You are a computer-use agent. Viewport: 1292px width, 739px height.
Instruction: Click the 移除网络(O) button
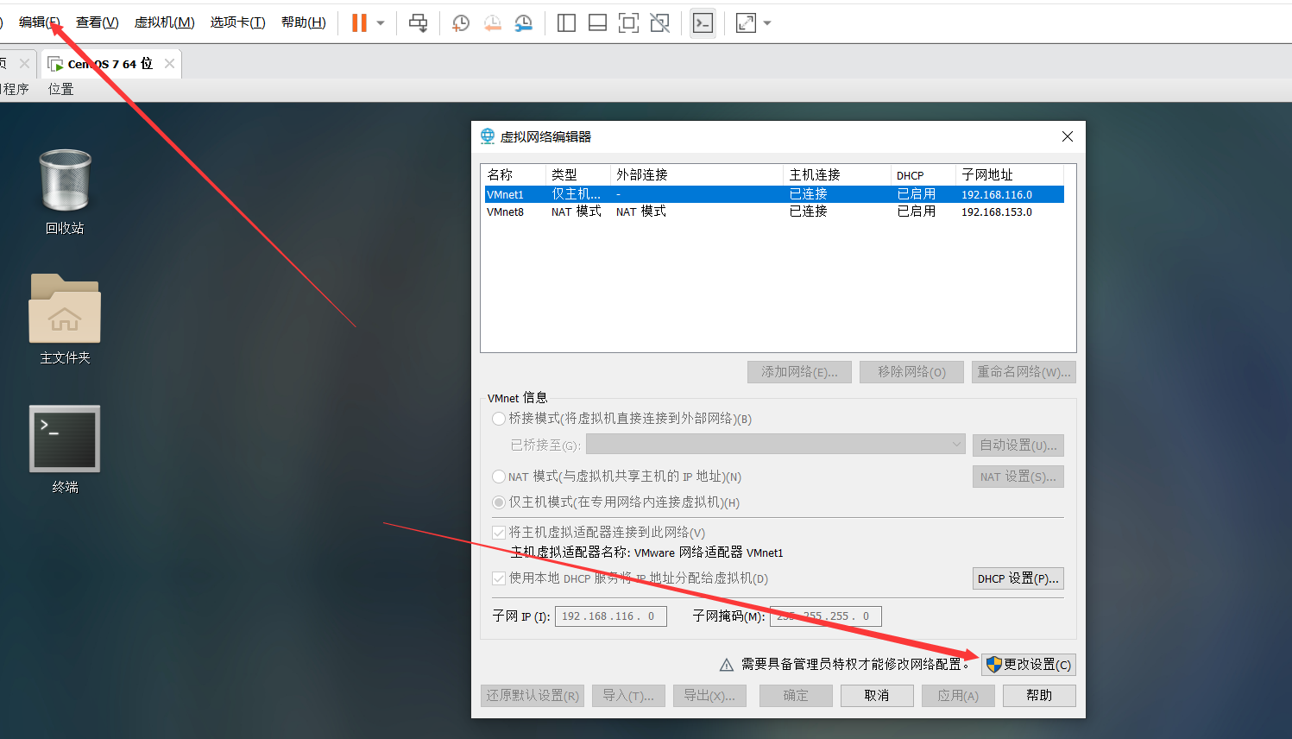[911, 372]
